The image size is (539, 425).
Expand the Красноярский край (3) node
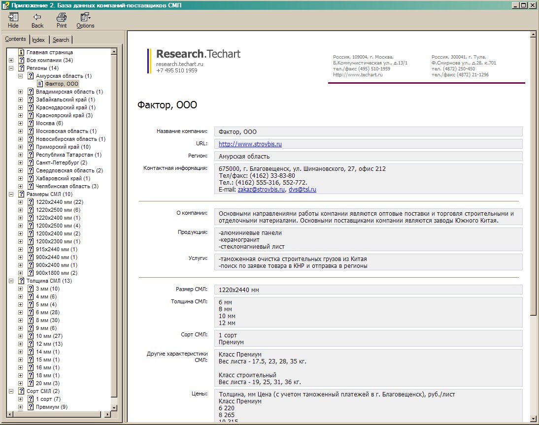coord(20,115)
